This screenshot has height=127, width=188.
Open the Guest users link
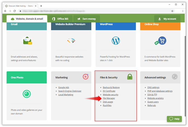click(153, 102)
